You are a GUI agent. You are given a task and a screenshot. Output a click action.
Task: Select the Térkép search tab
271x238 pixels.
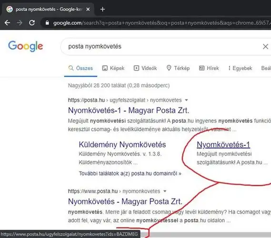tap(178, 68)
